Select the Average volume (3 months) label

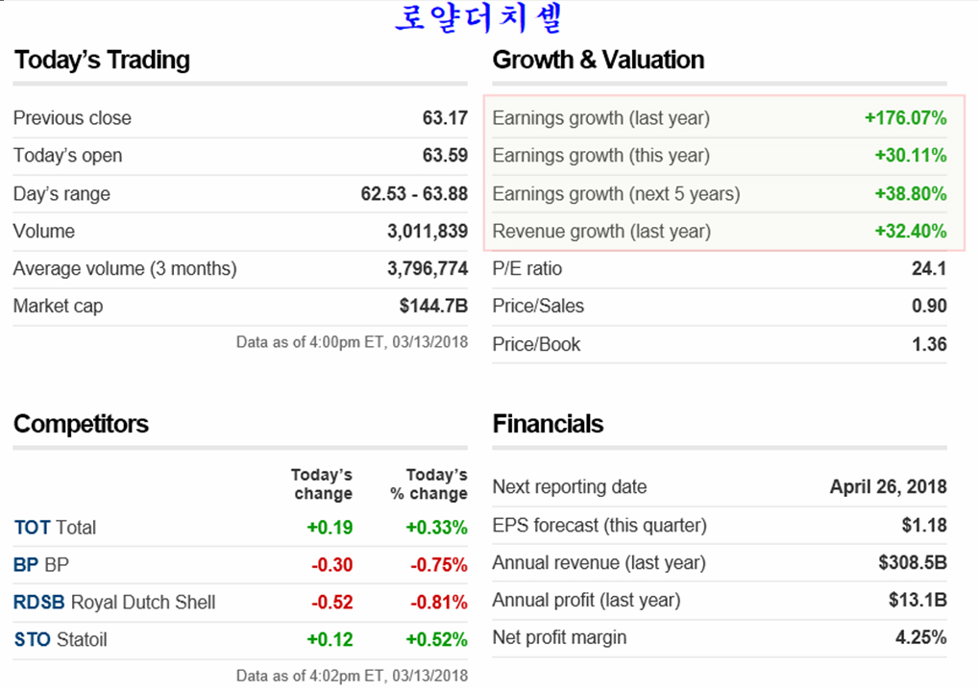click(x=125, y=269)
